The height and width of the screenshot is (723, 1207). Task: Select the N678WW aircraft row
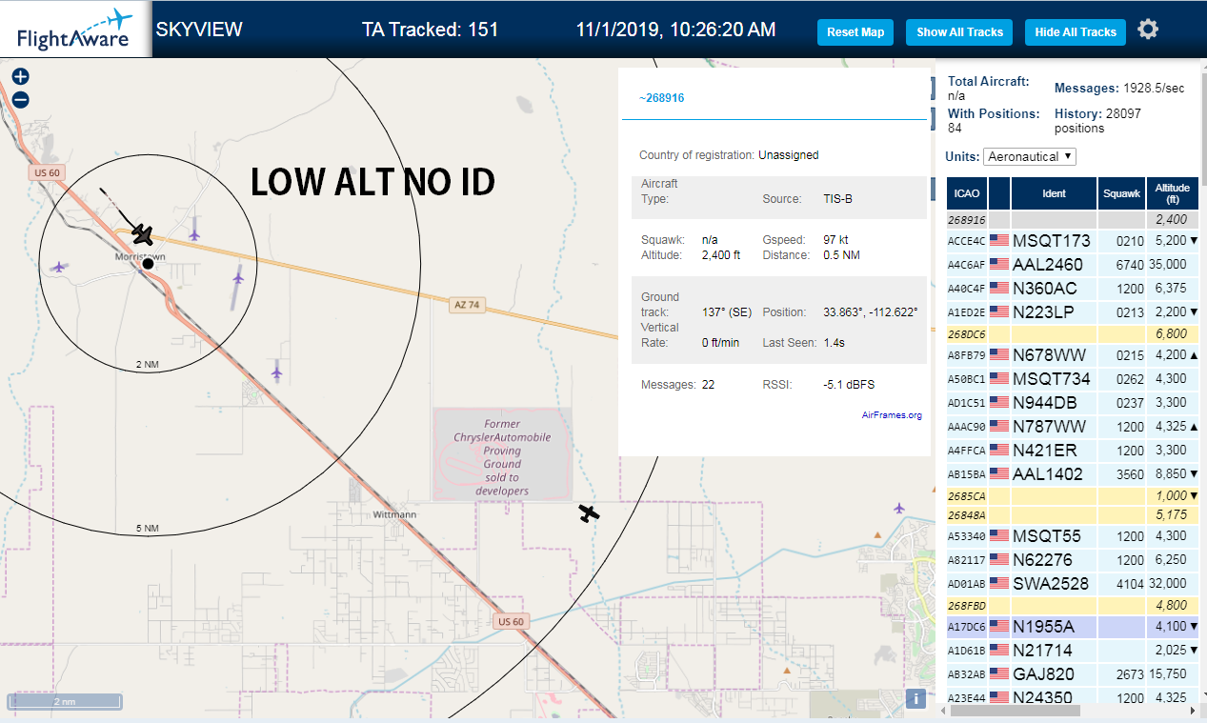[x=1073, y=354]
